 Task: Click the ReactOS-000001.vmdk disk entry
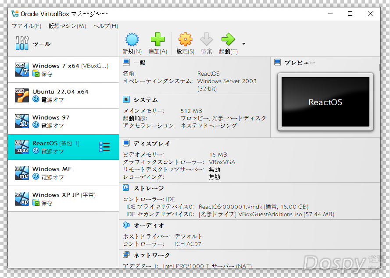point(254,207)
